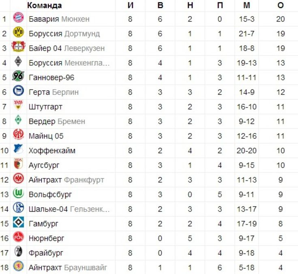Click the Werder Bremen green diamond logo
This screenshot has height=274, width=298.
(x=18, y=120)
